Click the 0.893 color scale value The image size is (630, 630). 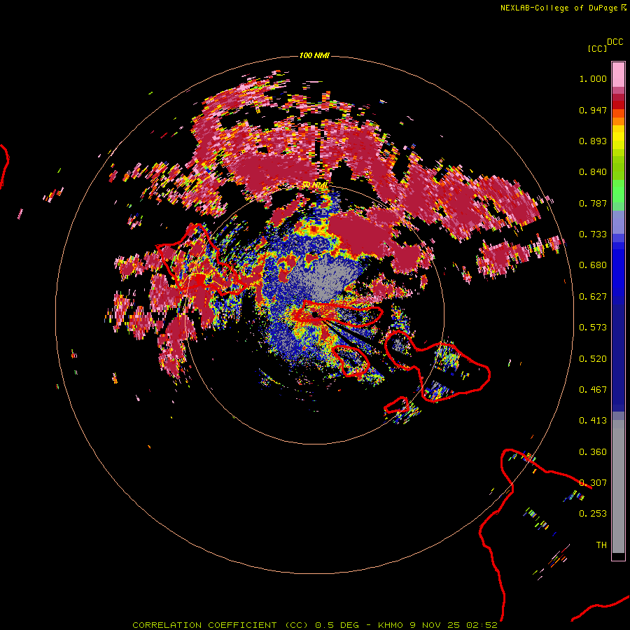(593, 141)
